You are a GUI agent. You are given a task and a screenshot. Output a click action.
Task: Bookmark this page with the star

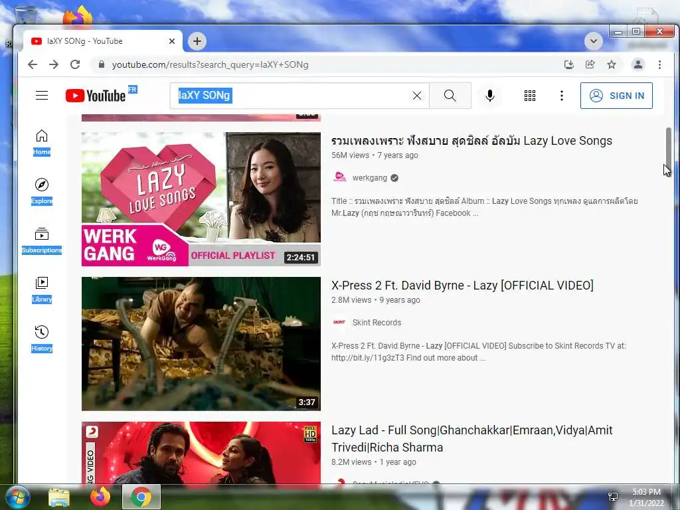click(612, 64)
